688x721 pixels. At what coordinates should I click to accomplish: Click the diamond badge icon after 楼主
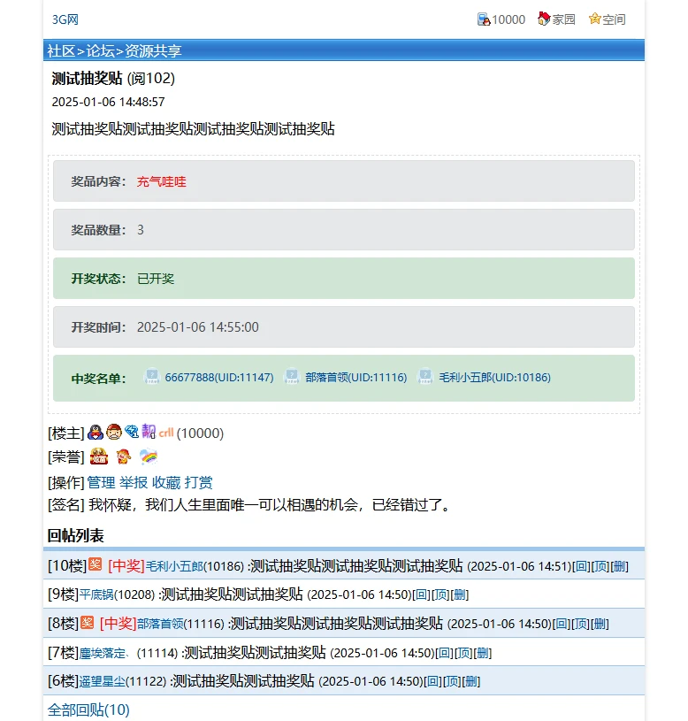(131, 433)
